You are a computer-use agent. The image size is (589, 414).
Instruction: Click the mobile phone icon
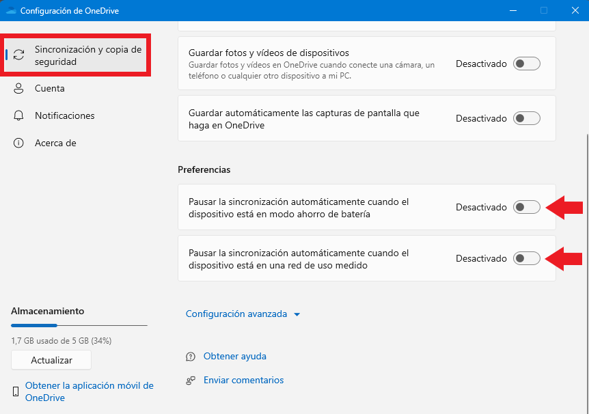pos(16,391)
